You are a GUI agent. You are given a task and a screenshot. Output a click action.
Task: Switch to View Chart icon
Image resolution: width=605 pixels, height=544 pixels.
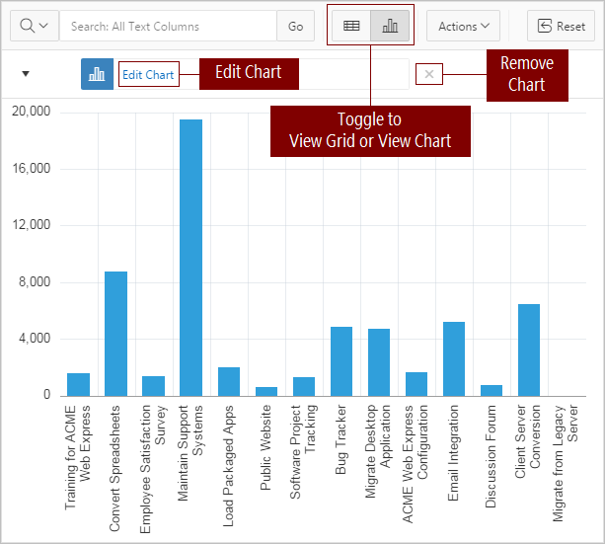pos(391,27)
